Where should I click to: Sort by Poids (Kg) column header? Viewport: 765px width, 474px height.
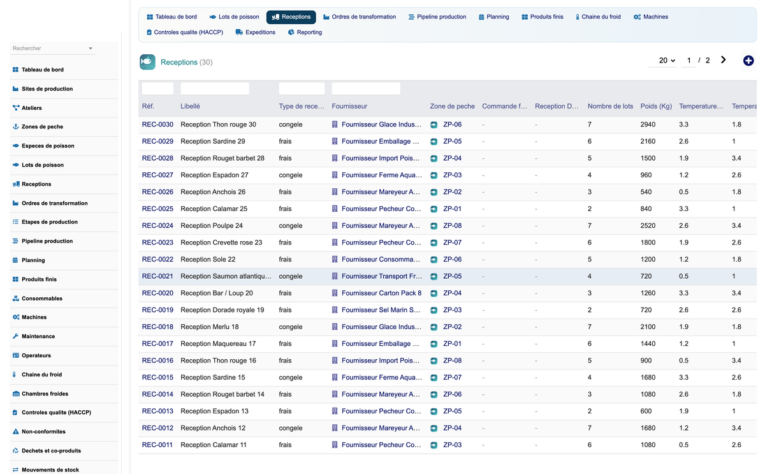[656, 107]
